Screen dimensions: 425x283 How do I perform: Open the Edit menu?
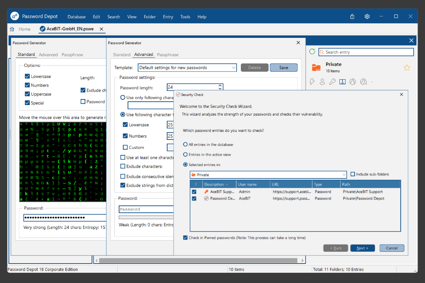96,17
